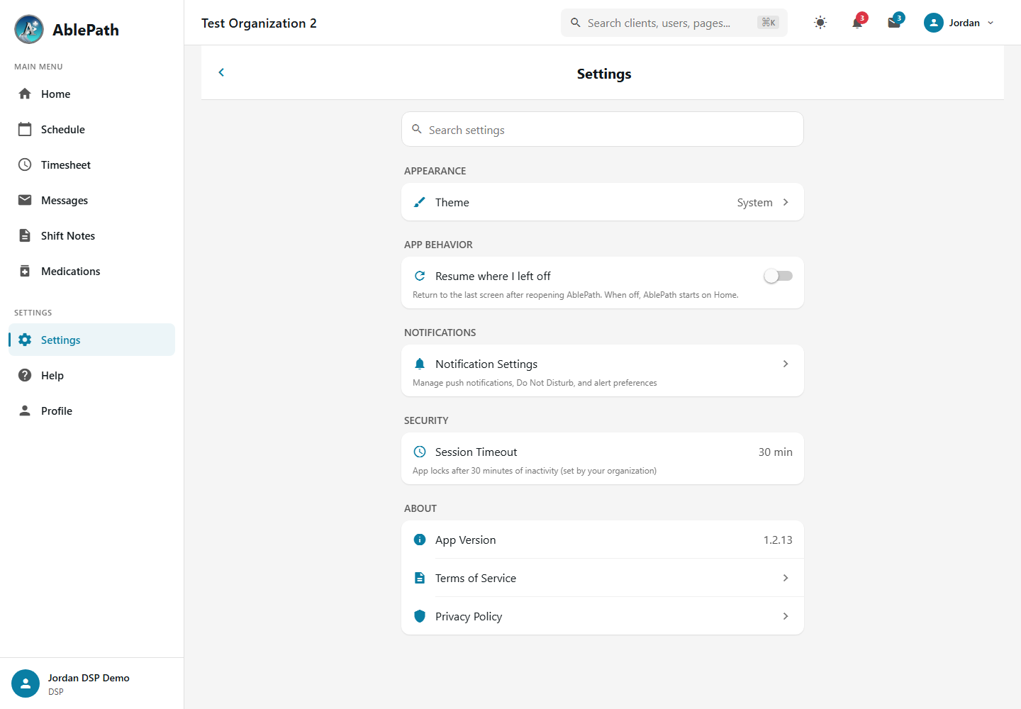
Task: Open the Help page label
Action: point(52,375)
